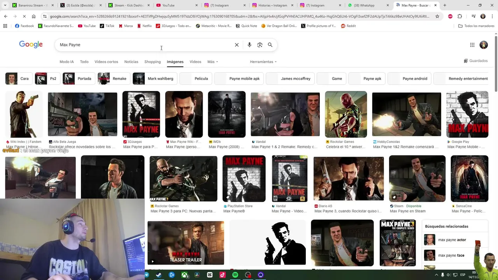Open CapCut from the taskbar
This screenshot has height=280, width=498.
[210, 275]
